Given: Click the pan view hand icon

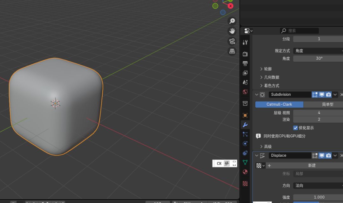Looking at the screenshot, I should coord(232,31).
